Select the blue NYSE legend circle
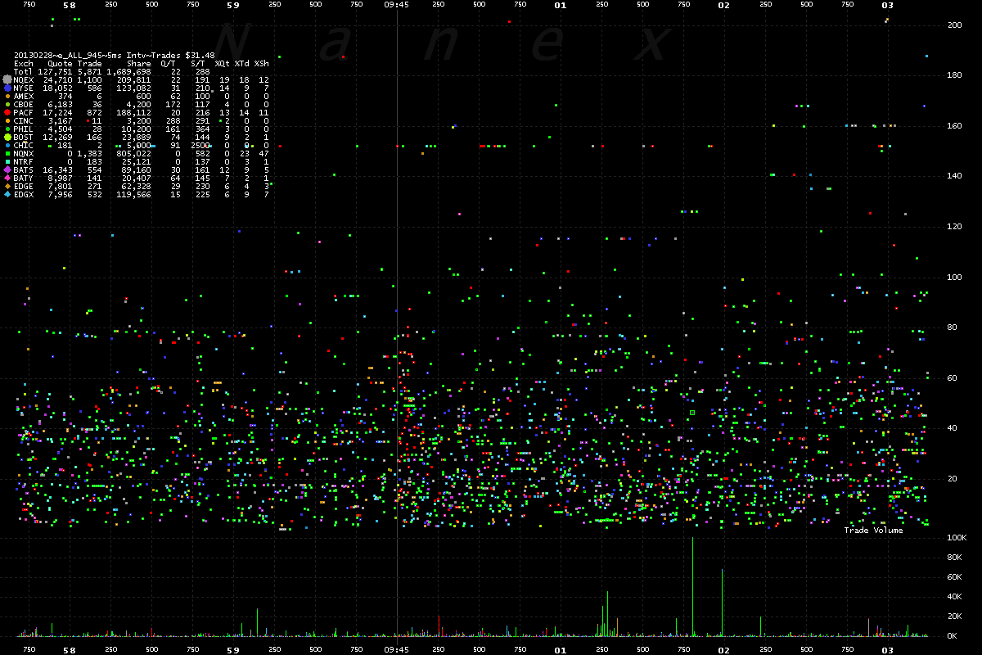This screenshot has width=982, height=655. [7, 88]
